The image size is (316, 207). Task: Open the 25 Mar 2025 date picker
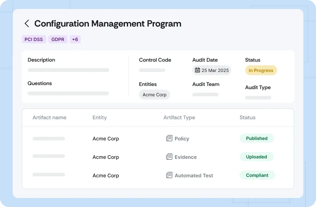pyautogui.click(x=212, y=70)
